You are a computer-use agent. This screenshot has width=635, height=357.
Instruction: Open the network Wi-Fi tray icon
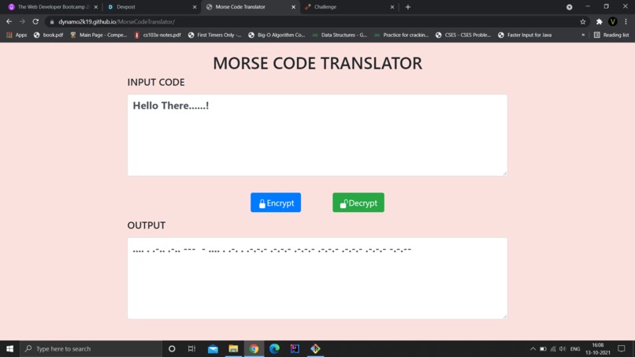553,348
